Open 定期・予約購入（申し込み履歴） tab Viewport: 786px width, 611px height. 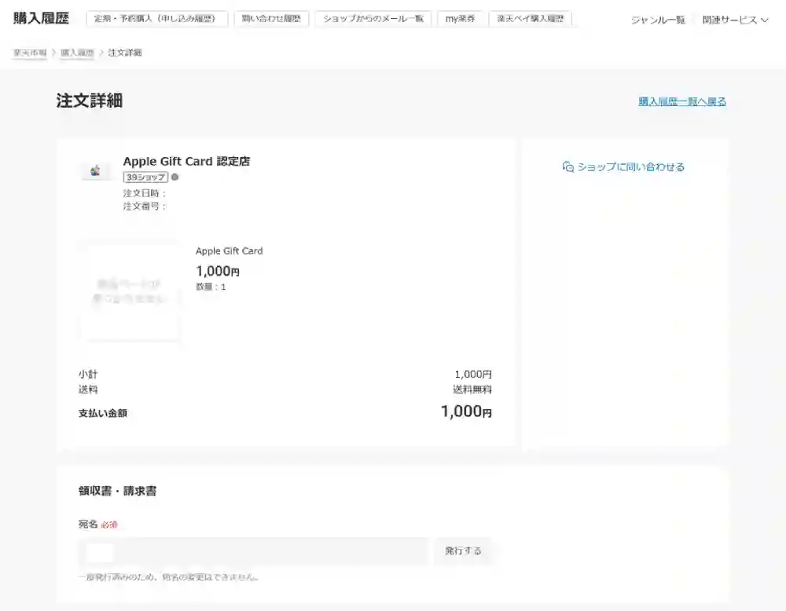(156, 19)
